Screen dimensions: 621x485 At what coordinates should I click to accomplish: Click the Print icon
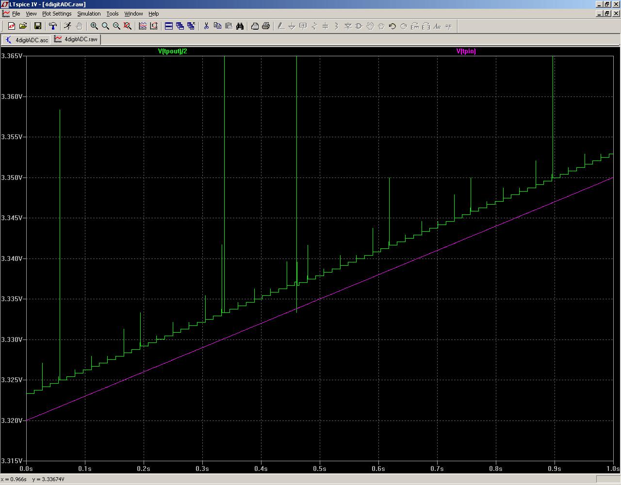tap(266, 26)
